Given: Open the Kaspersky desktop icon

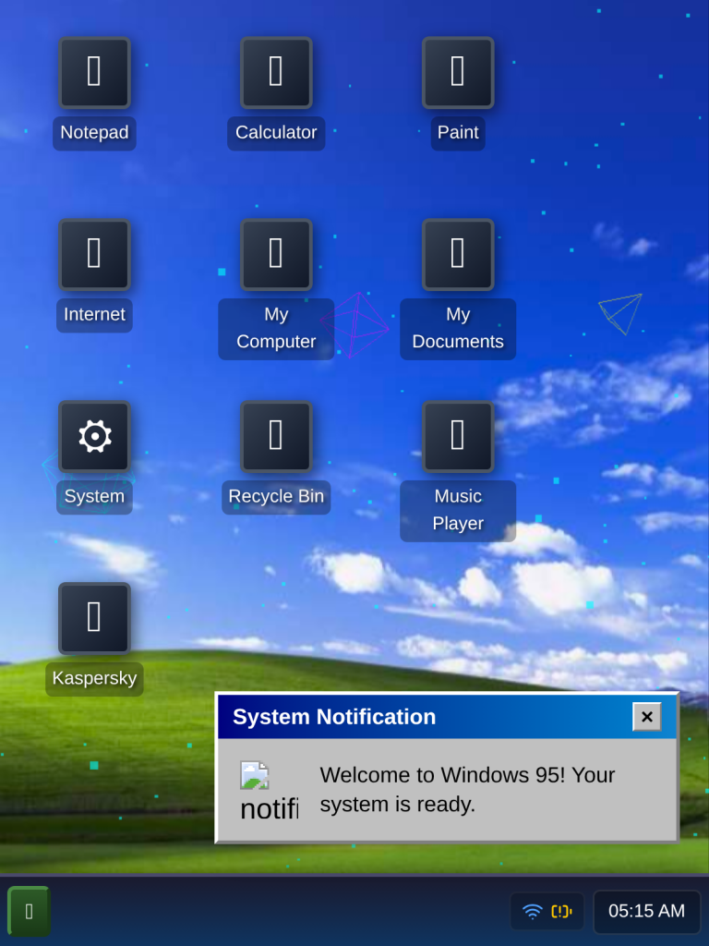Looking at the screenshot, I should (x=94, y=618).
